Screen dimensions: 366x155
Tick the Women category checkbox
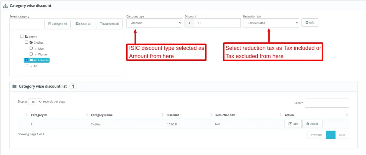(x=31, y=54)
